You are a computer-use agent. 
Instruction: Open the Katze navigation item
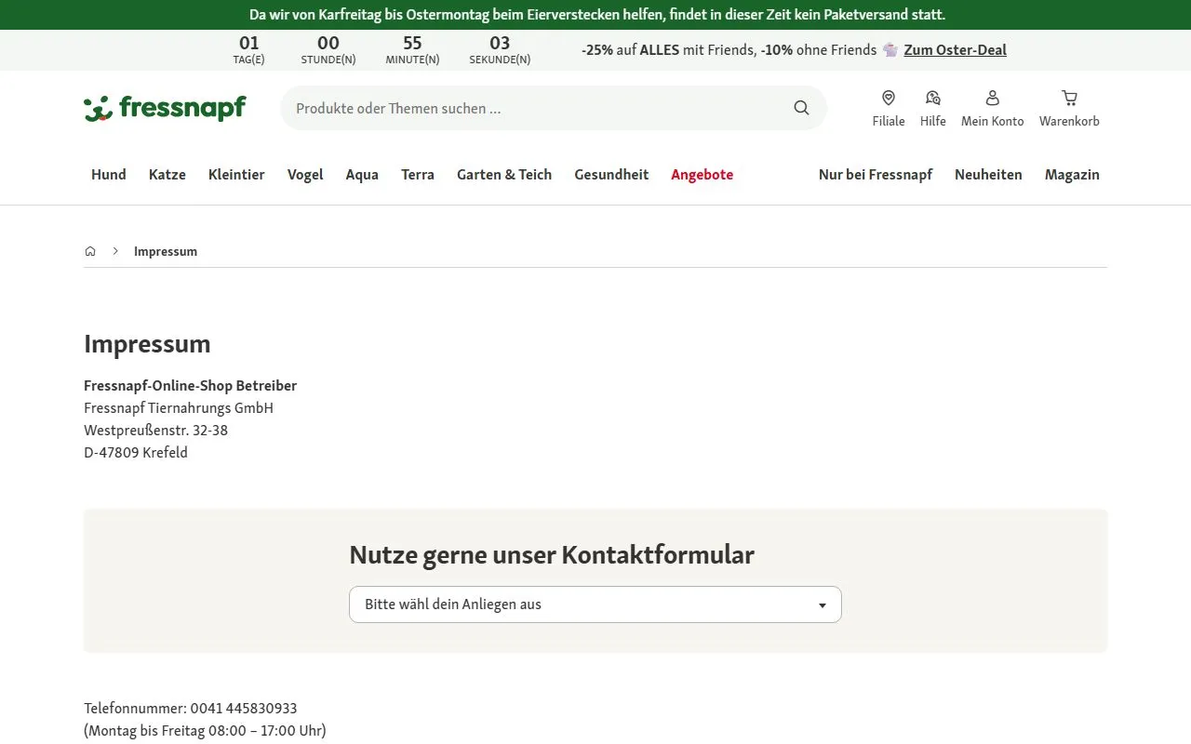pos(167,175)
